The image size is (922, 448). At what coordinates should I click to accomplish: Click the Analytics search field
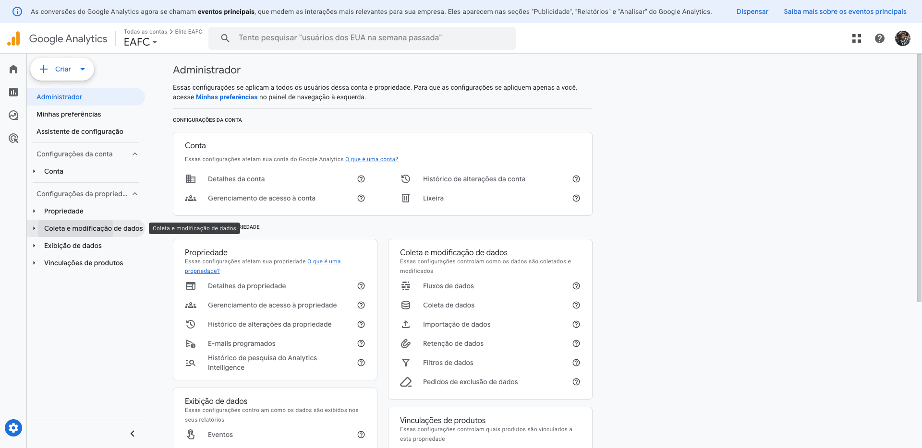362,38
